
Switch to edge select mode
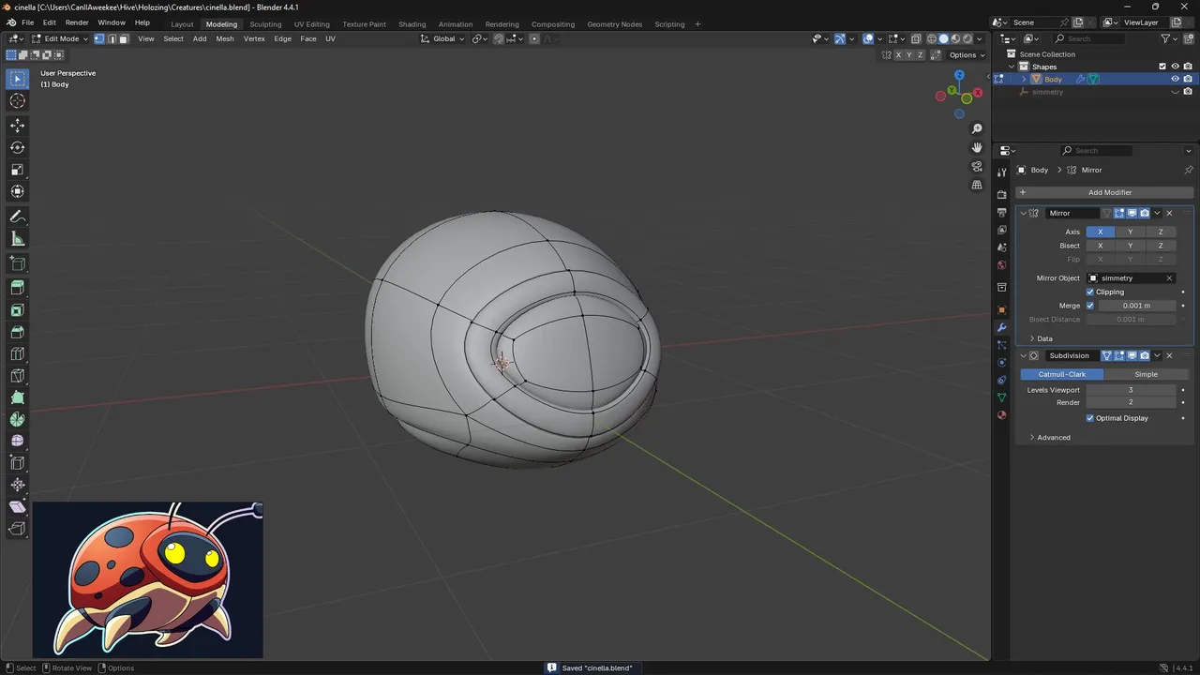[x=112, y=38]
